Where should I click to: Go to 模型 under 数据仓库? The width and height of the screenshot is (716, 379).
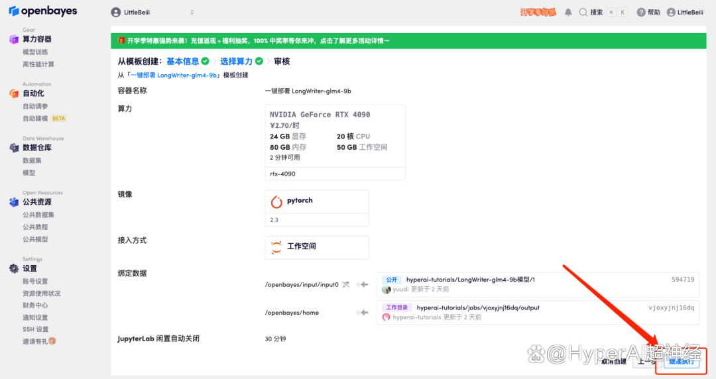click(x=29, y=173)
